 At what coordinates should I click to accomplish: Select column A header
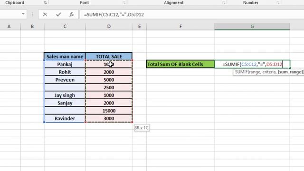(x=9, y=27)
